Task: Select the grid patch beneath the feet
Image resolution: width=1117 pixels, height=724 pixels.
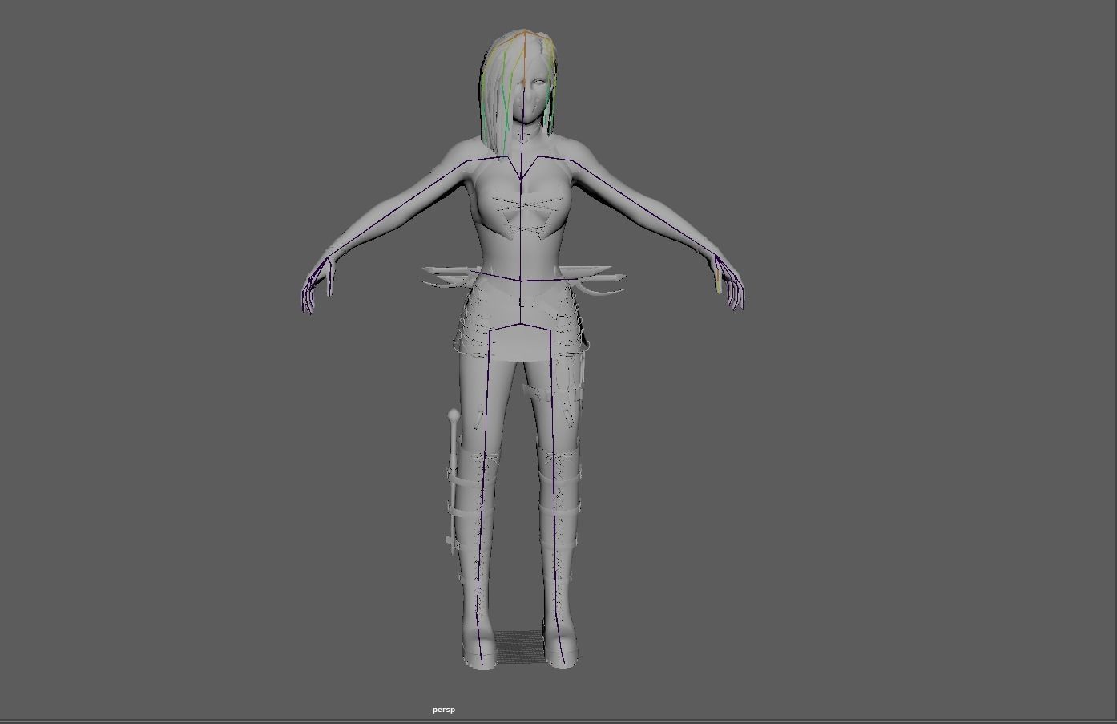Action: tap(518, 647)
